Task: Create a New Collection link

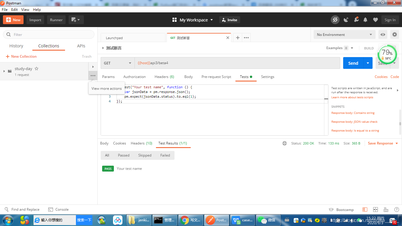Action: (21, 56)
